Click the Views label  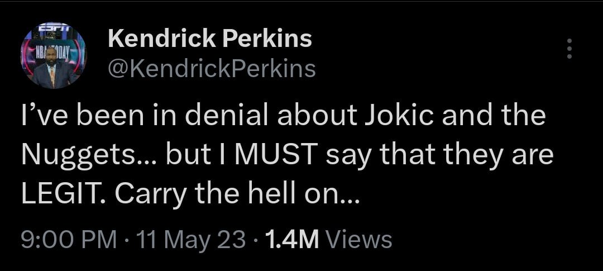click(359, 240)
